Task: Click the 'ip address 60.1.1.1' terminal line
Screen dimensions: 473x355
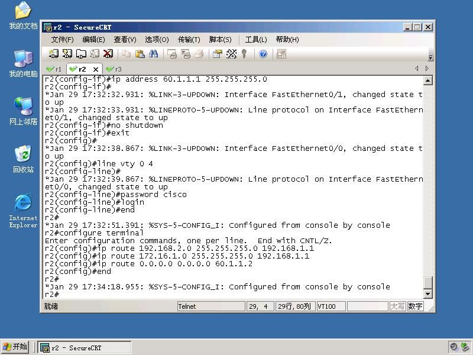Action: (x=156, y=79)
